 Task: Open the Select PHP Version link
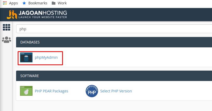tap(116, 91)
